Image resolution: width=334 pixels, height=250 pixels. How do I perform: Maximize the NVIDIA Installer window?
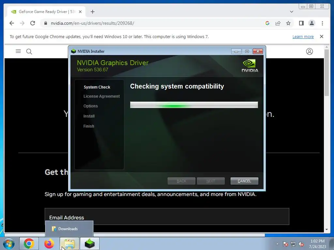[247, 51]
